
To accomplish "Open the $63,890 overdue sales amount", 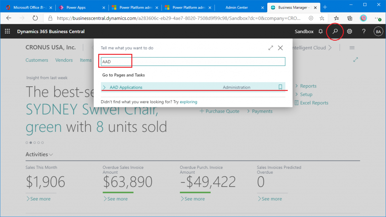I will click(127, 182).
